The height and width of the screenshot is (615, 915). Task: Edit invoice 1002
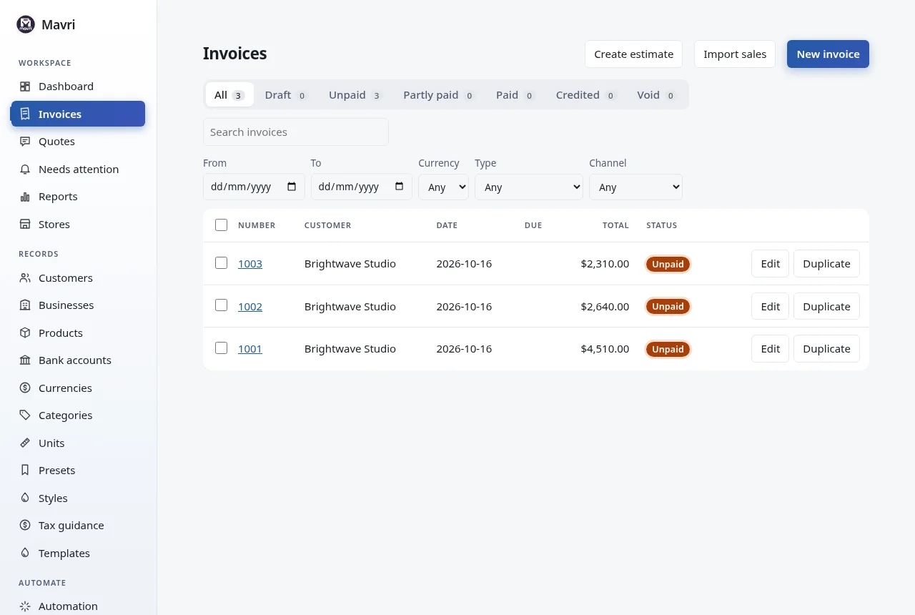[770, 306]
